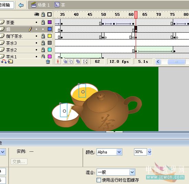
Task: Enable onion skin outlines
Action: click(71, 61)
